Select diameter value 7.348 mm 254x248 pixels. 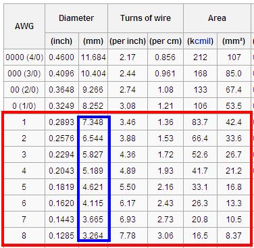click(93, 122)
